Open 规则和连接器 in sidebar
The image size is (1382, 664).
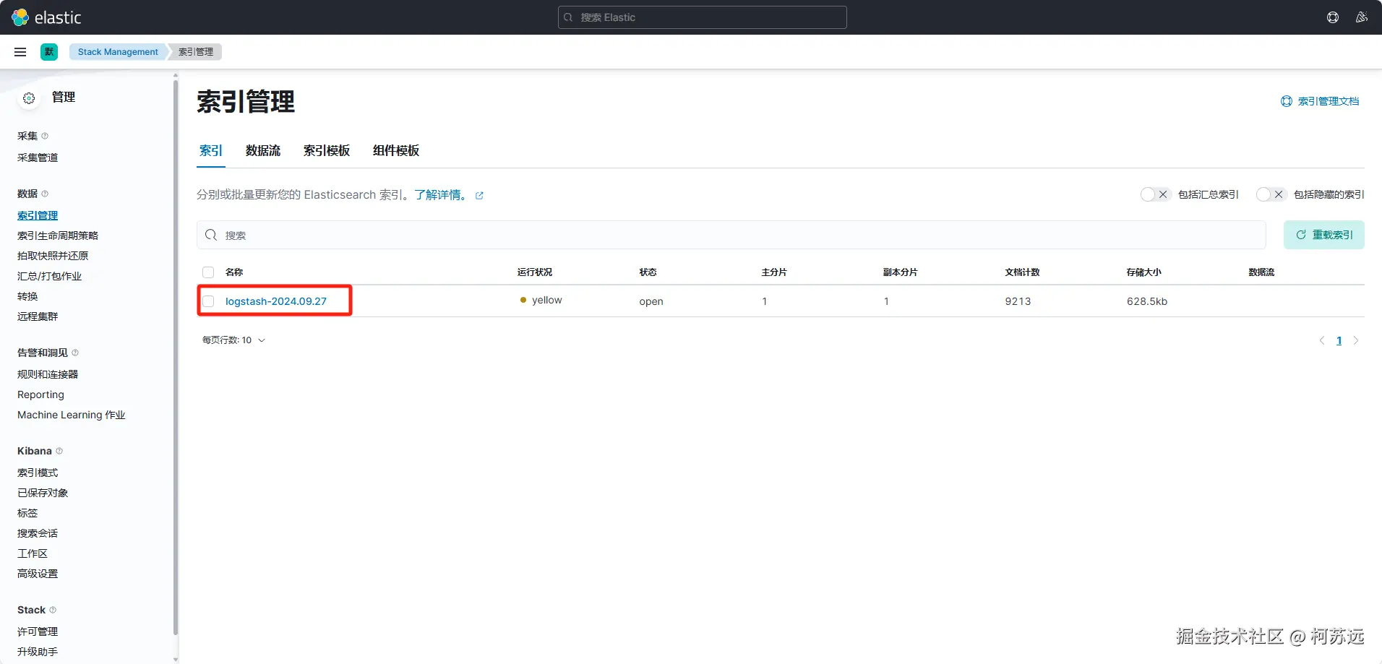coord(48,374)
